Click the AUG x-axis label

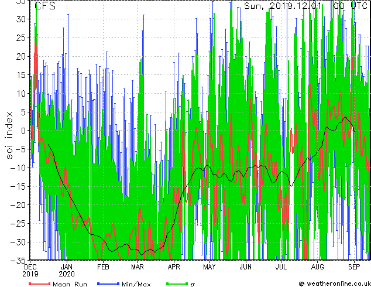[317, 267]
